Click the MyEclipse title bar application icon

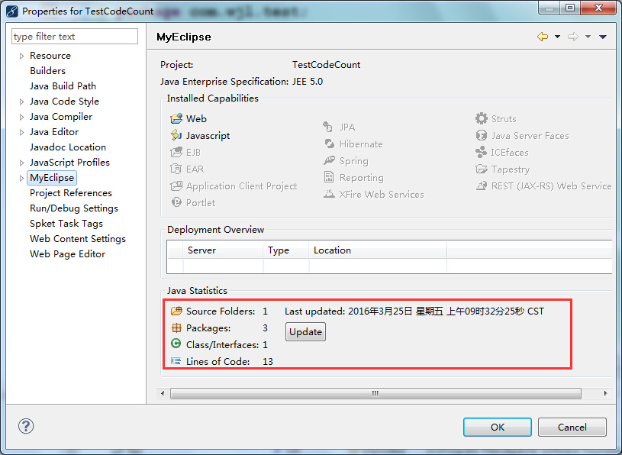pyautogui.click(x=12, y=11)
